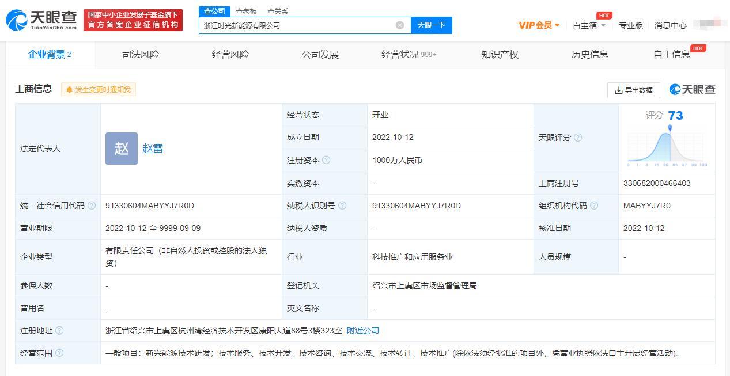
Task: Select the credit code 91330604MABYYJ7R0D under 统一社会信用代码
Action: pos(150,206)
